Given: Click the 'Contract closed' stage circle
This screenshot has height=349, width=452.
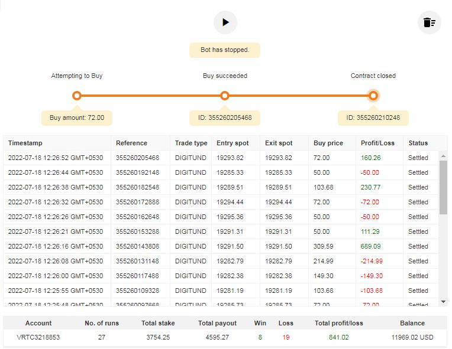Looking at the screenshot, I should (x=373, y=96).
